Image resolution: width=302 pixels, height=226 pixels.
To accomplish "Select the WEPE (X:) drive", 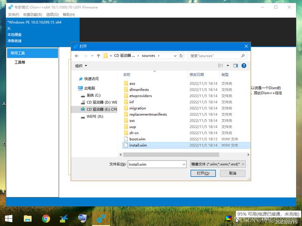I will pos(92,117).
